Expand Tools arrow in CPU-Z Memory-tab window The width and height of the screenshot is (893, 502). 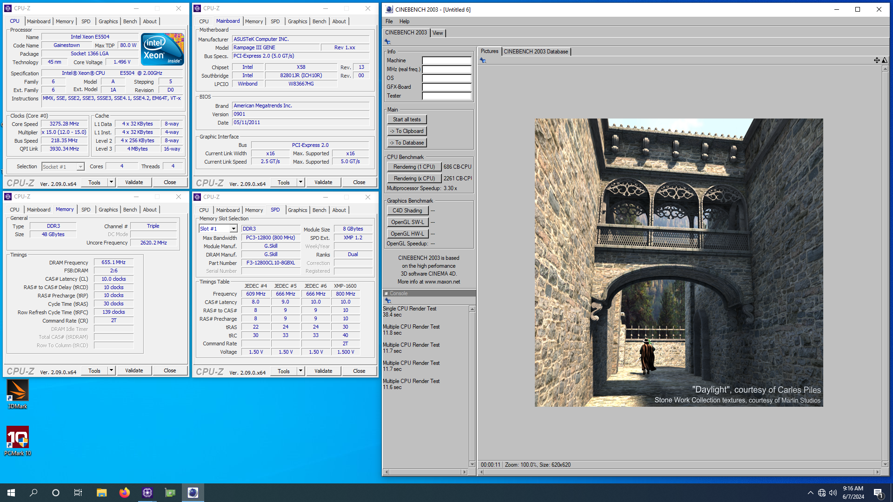click(112, 370)
